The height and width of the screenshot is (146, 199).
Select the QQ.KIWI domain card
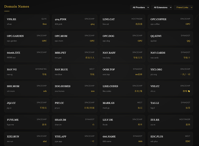coord(170,38)
